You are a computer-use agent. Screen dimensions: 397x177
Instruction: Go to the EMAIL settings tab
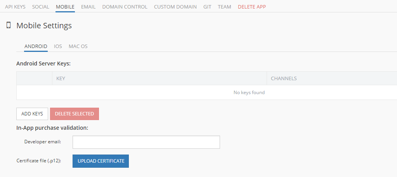[x=88, y=7]
